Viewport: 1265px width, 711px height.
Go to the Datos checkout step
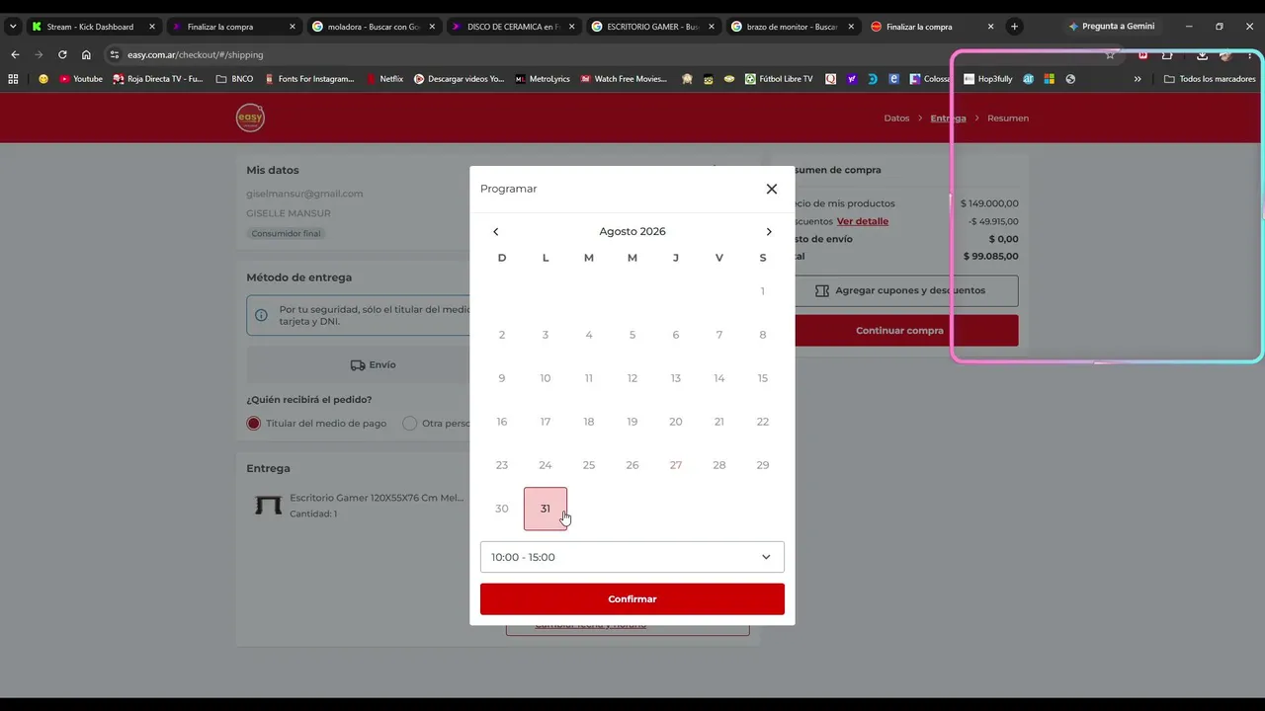point(896,118)
